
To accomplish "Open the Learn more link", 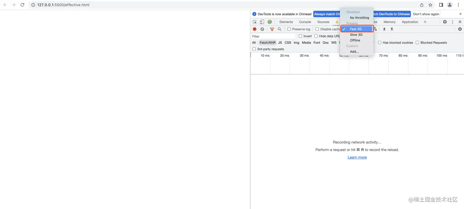I will point(357,157).
